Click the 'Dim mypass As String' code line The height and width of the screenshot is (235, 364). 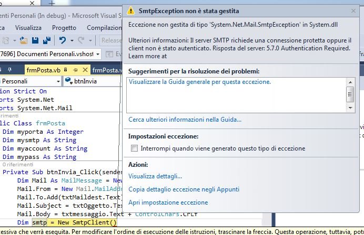click(39, 157)
